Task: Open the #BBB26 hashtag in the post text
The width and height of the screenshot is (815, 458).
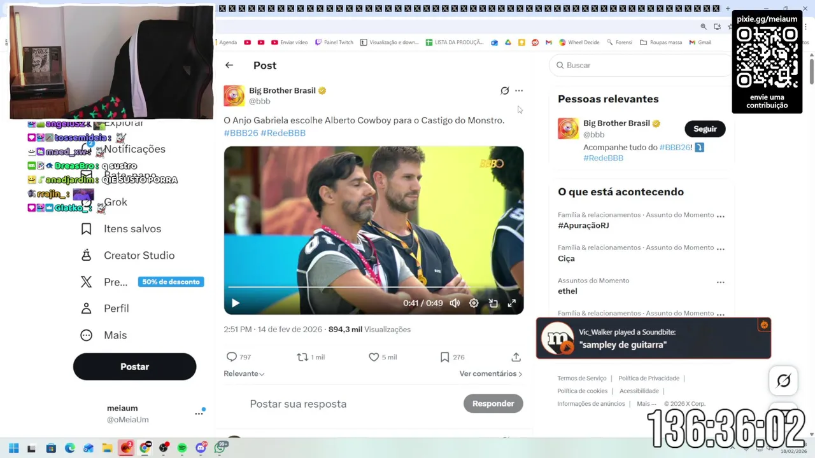Action: [241, 133]
